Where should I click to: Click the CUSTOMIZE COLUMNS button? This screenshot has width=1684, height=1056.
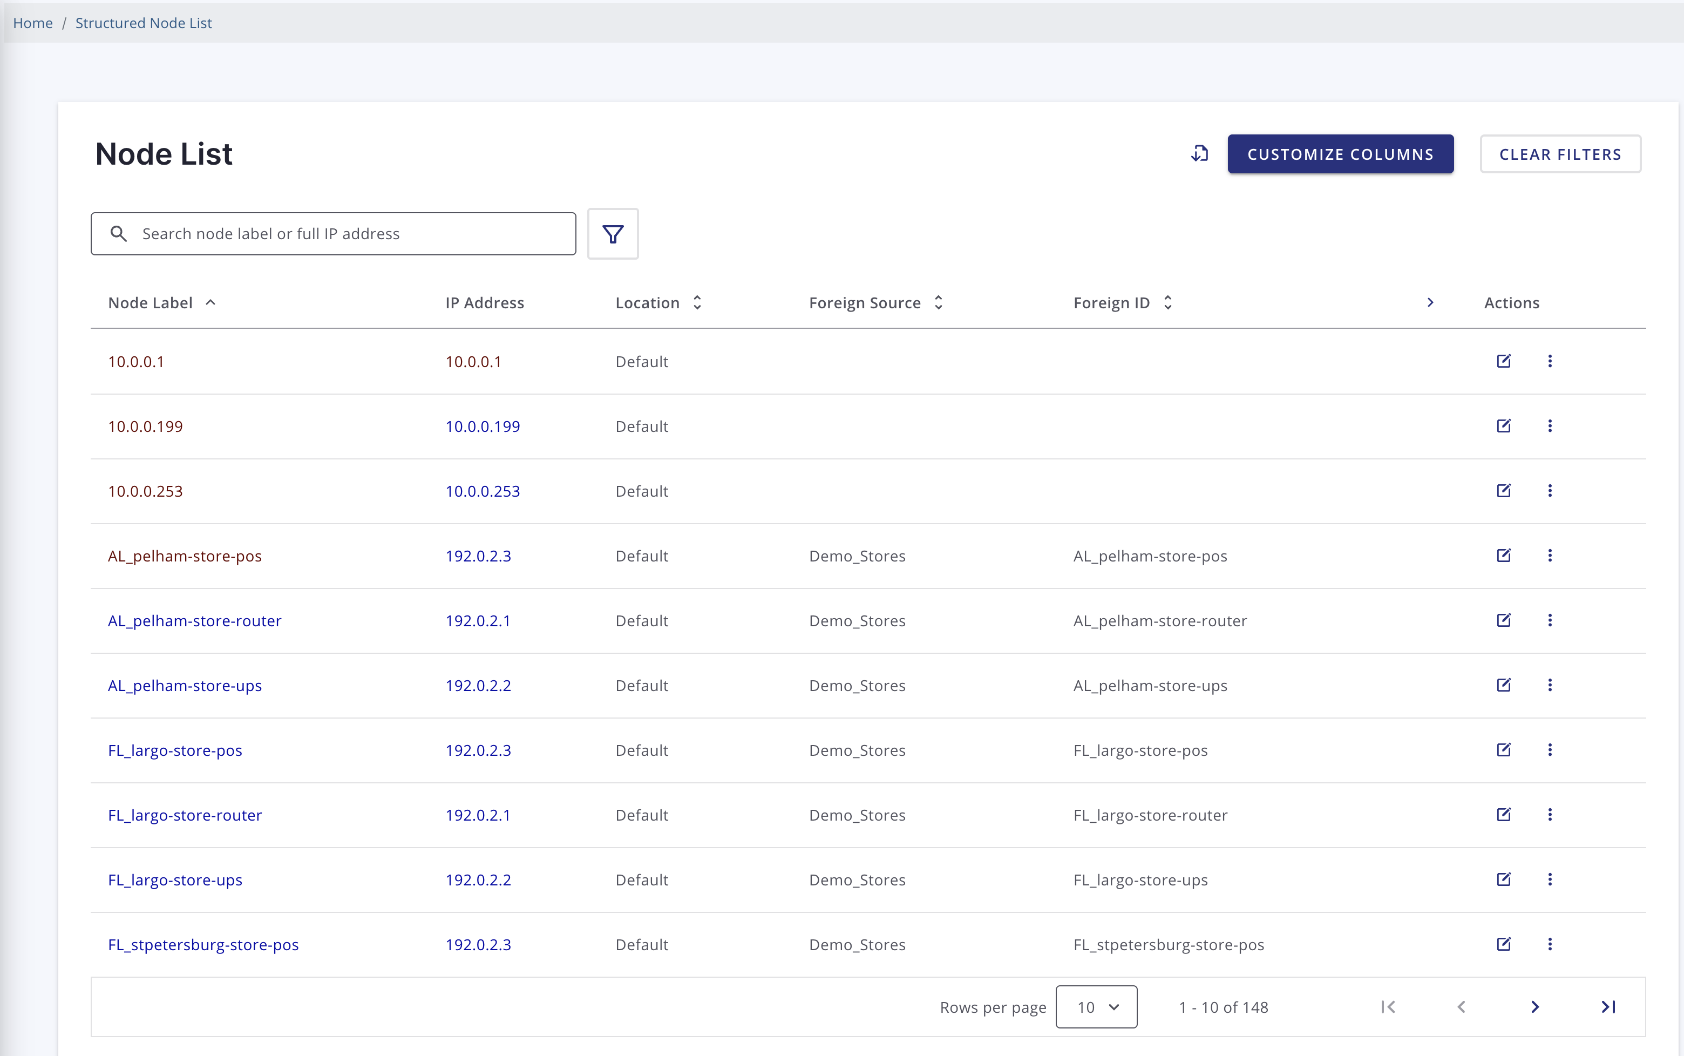(1340, 154)
